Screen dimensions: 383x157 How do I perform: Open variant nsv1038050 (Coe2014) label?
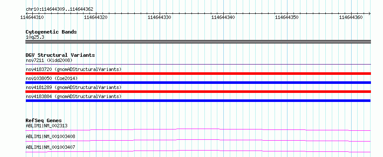(52, 78)
